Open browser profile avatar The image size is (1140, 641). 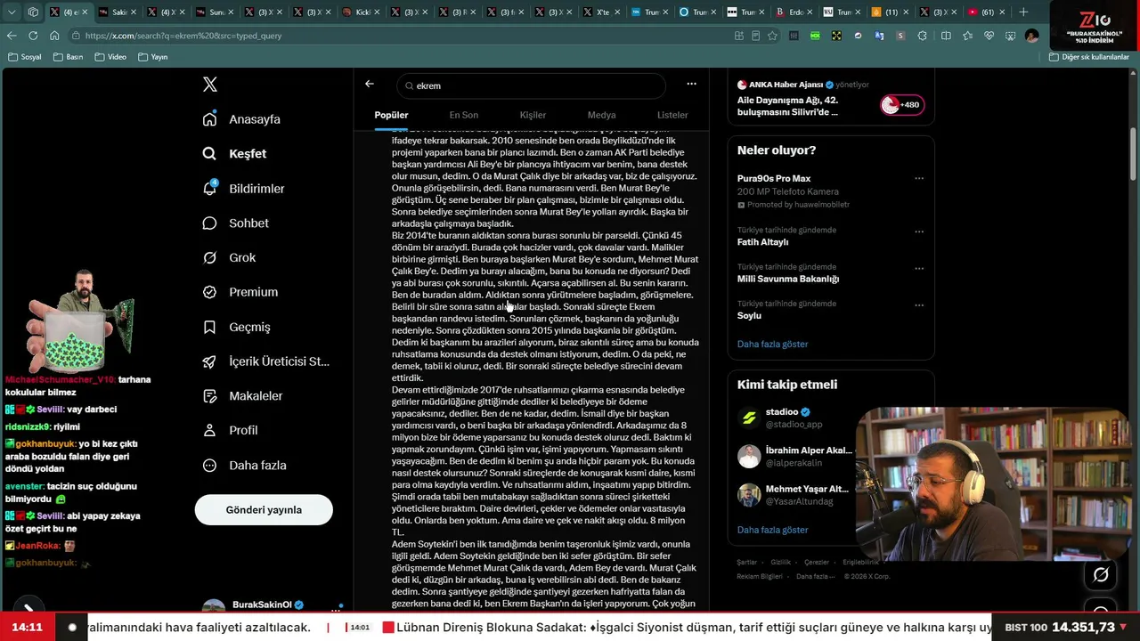point(1031,36)
